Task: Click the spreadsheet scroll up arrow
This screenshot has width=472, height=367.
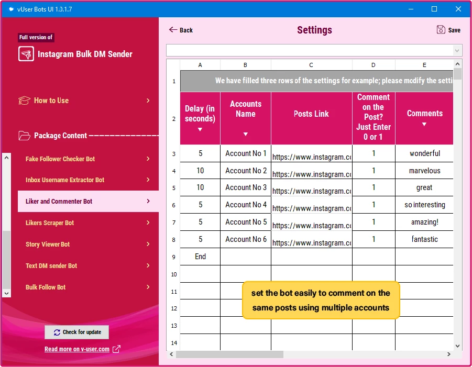Action: click(457, 64)
